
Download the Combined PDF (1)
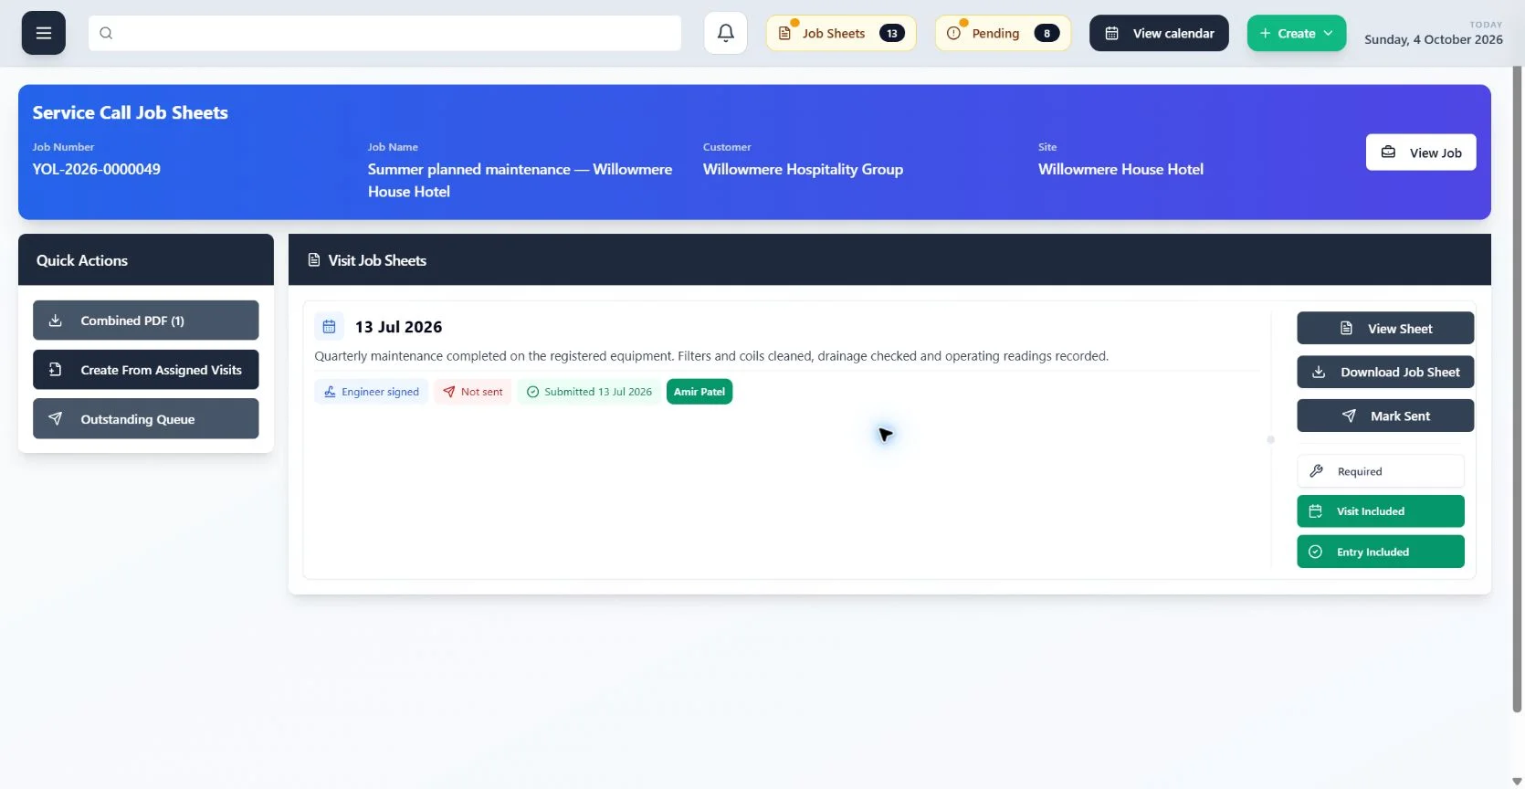146,321
